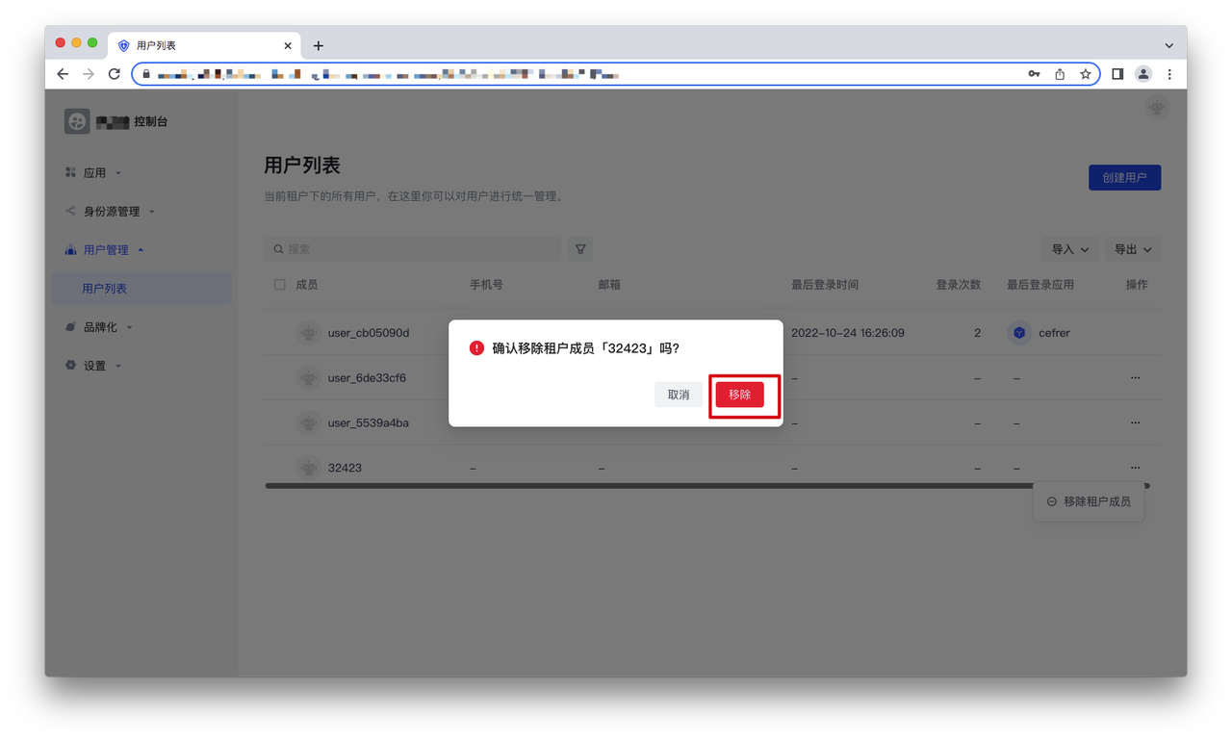Image resolution: width=1232 pixels, height=741 pixels.
Task: Open the 导出 dropdown
Action: (1132, 249)
